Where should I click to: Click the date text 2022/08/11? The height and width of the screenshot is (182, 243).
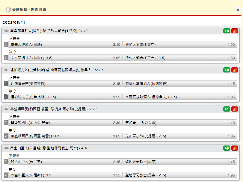coord(14,22)
